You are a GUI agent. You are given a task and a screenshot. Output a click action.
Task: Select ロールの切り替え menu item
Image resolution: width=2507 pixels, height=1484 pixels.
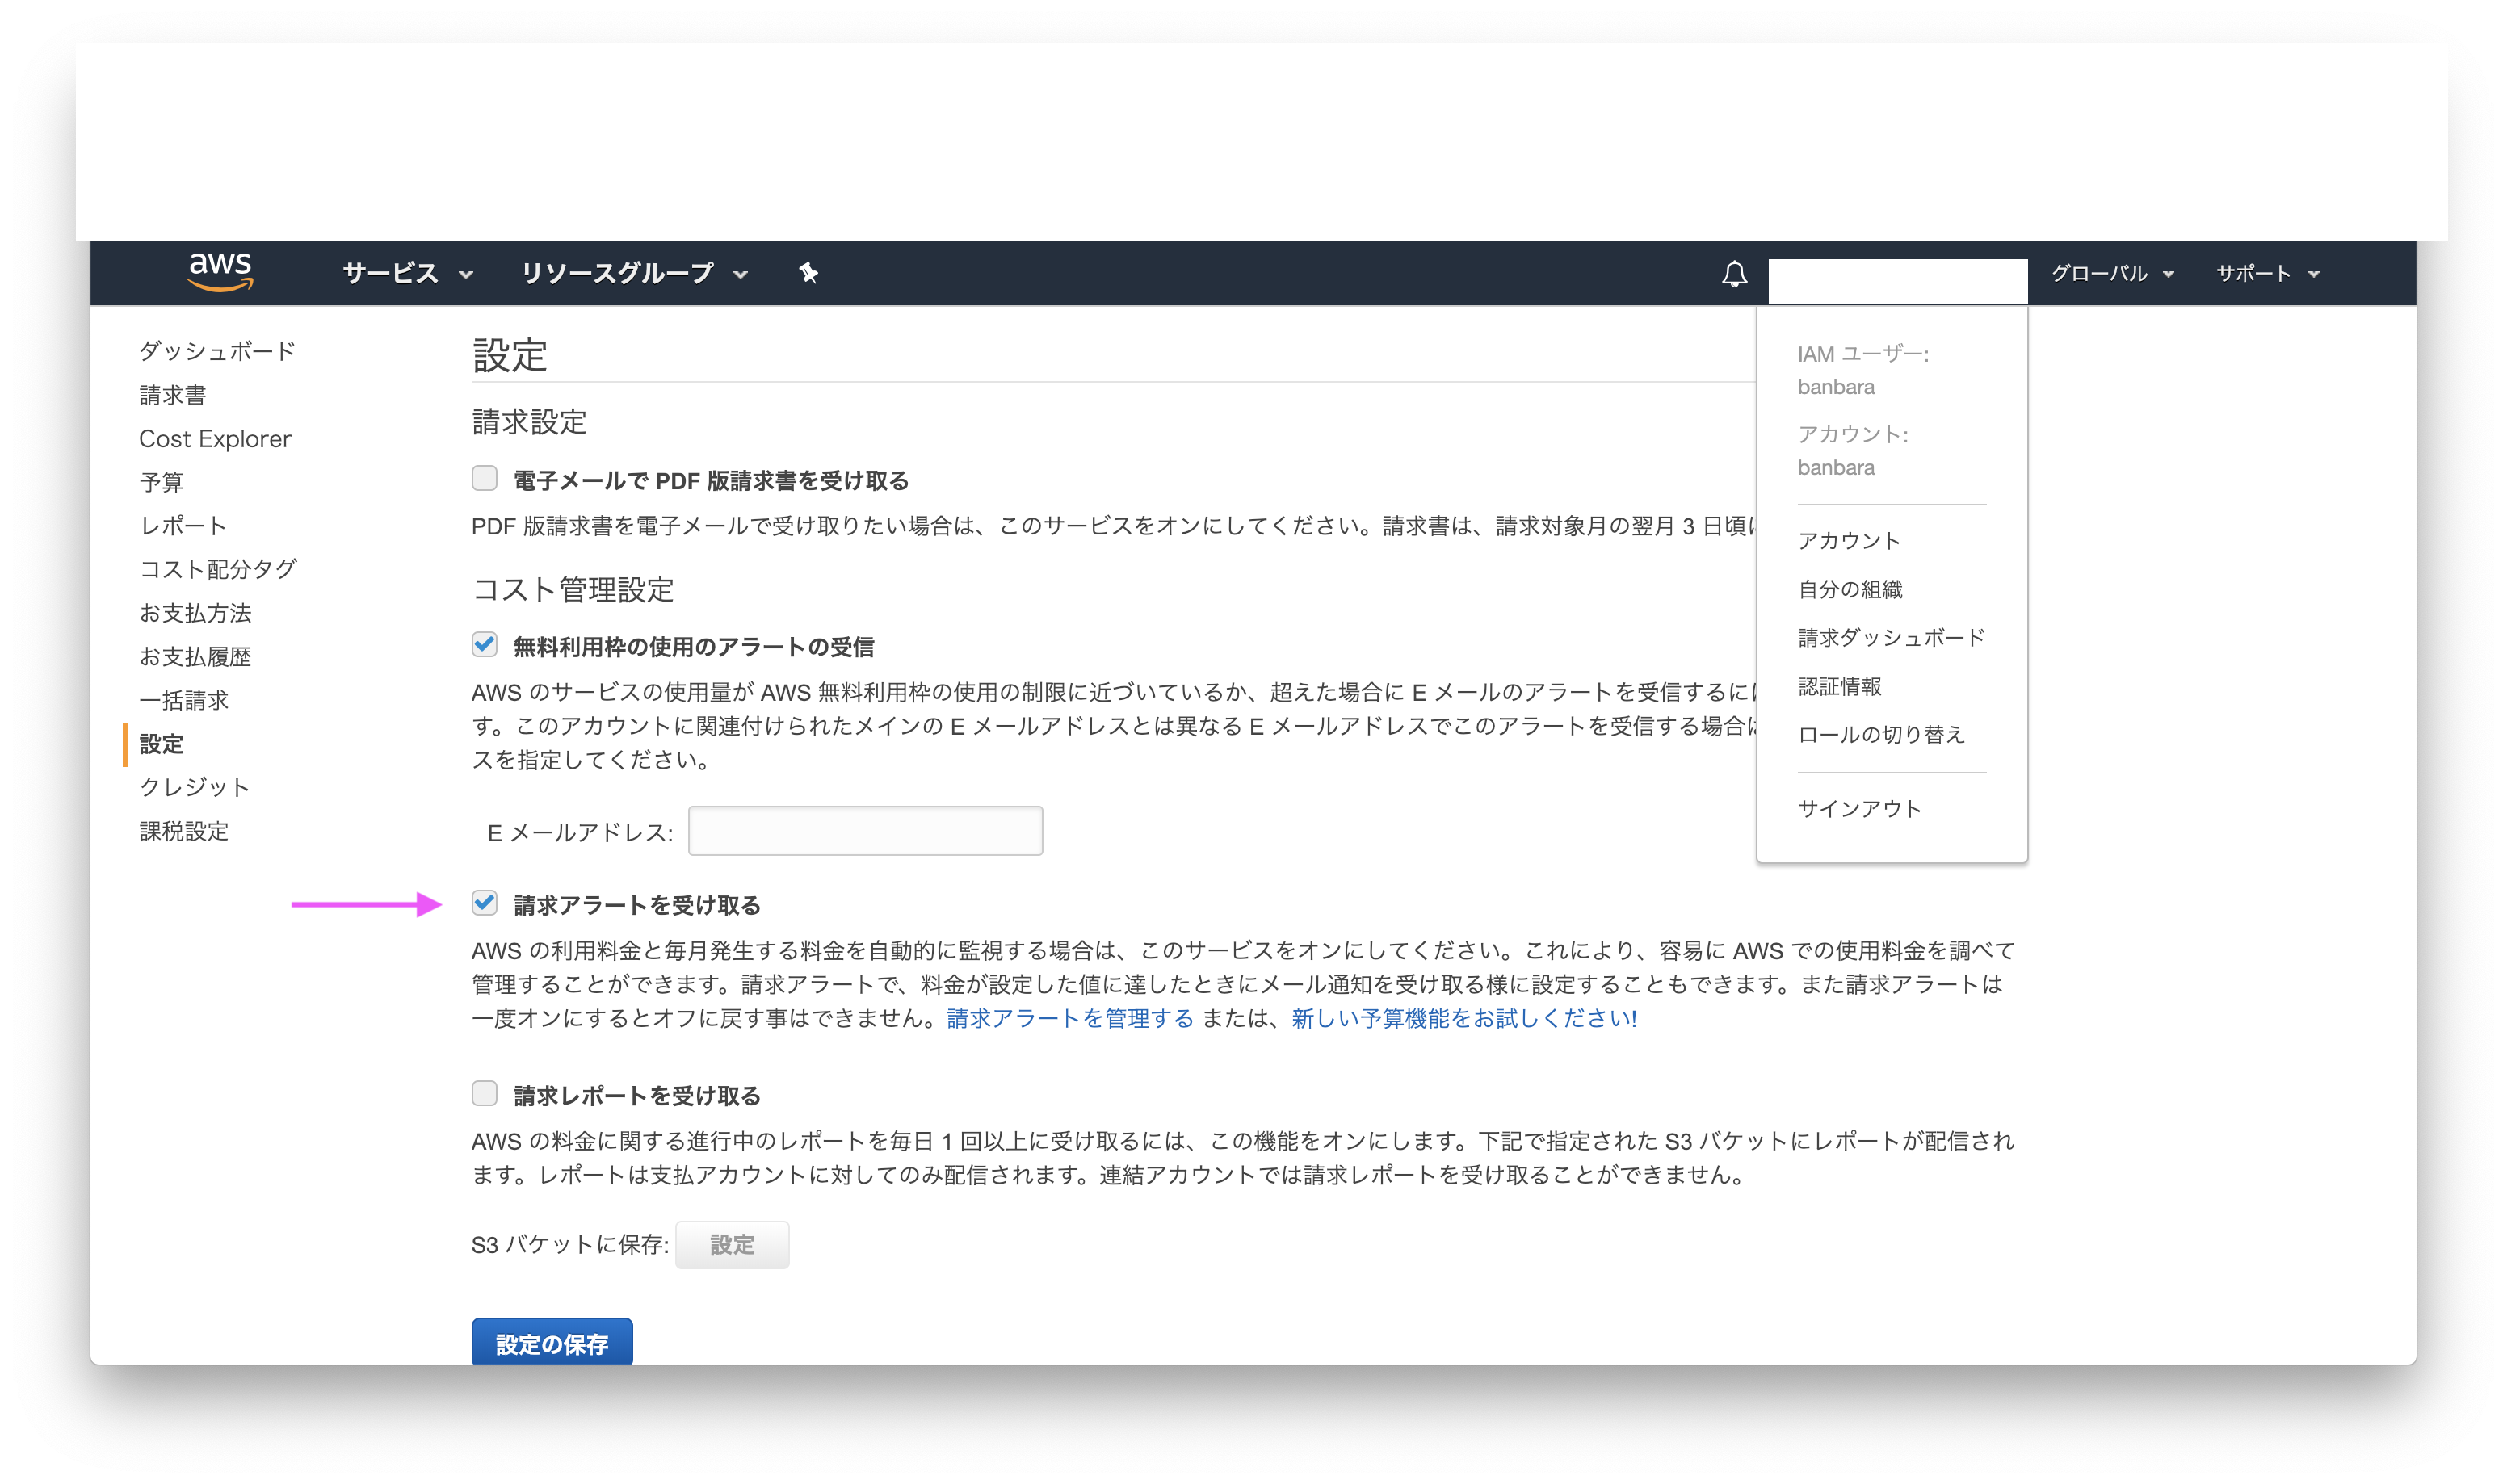point(1881,735)
